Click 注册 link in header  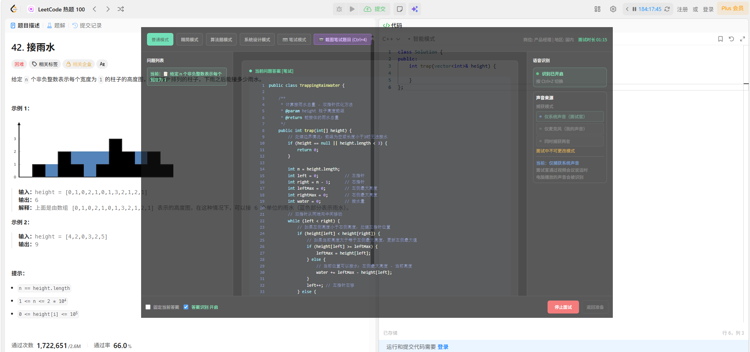[x=682, y=9]
